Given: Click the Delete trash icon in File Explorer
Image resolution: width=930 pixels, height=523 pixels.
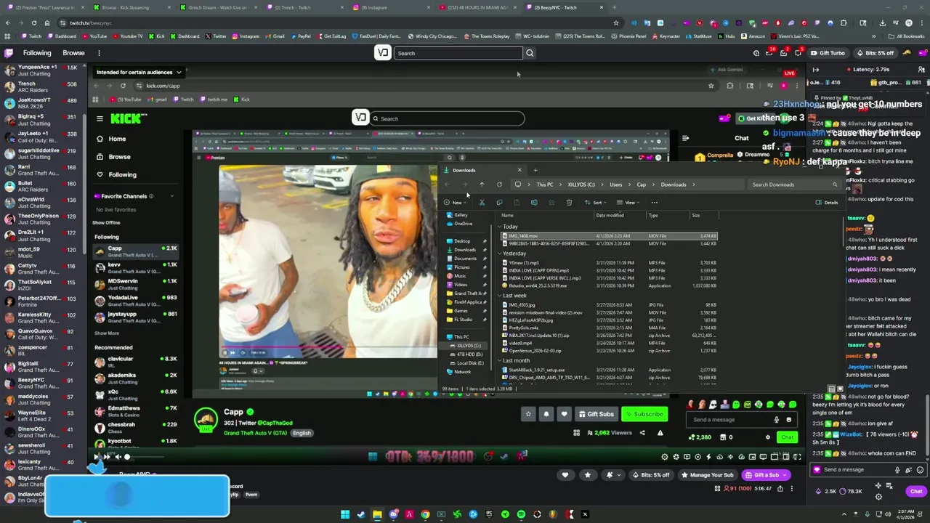Looking at the screenshot, I should [x=569, y=203].
